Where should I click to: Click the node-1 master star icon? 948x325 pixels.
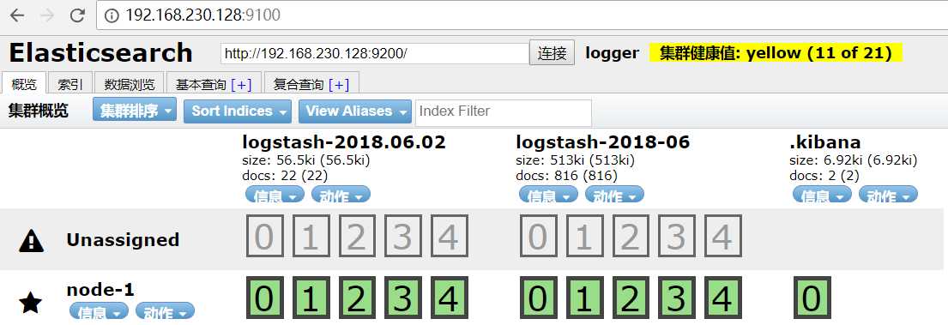30,302
